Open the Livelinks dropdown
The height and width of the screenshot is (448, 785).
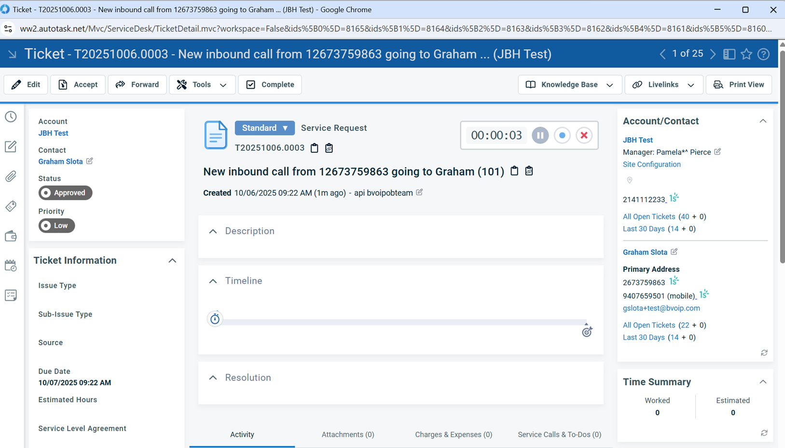click(664, 85)
